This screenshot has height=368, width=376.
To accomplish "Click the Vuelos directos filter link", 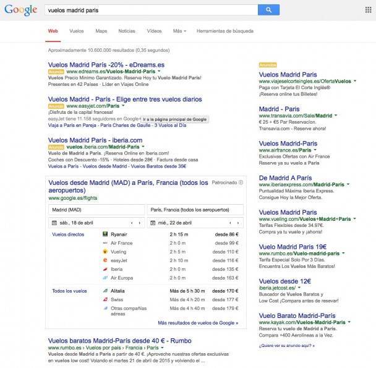I will [x=68, y=234].
